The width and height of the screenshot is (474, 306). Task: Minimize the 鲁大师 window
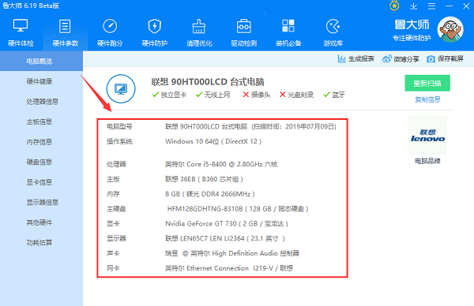tap(450, 6)
